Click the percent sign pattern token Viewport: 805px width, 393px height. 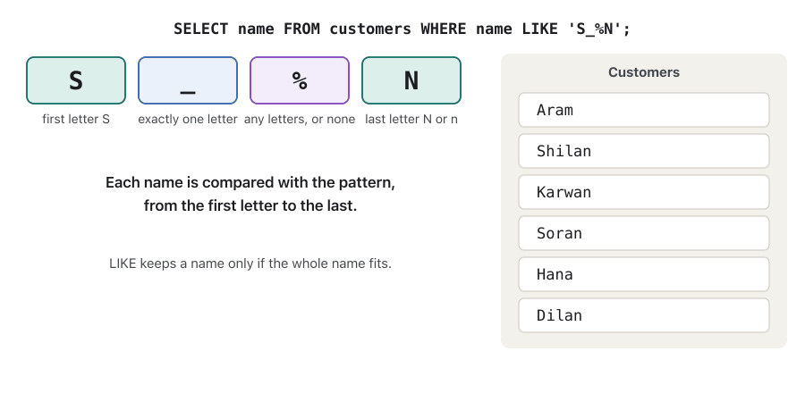pyautogui.click(x=300, y=80)
